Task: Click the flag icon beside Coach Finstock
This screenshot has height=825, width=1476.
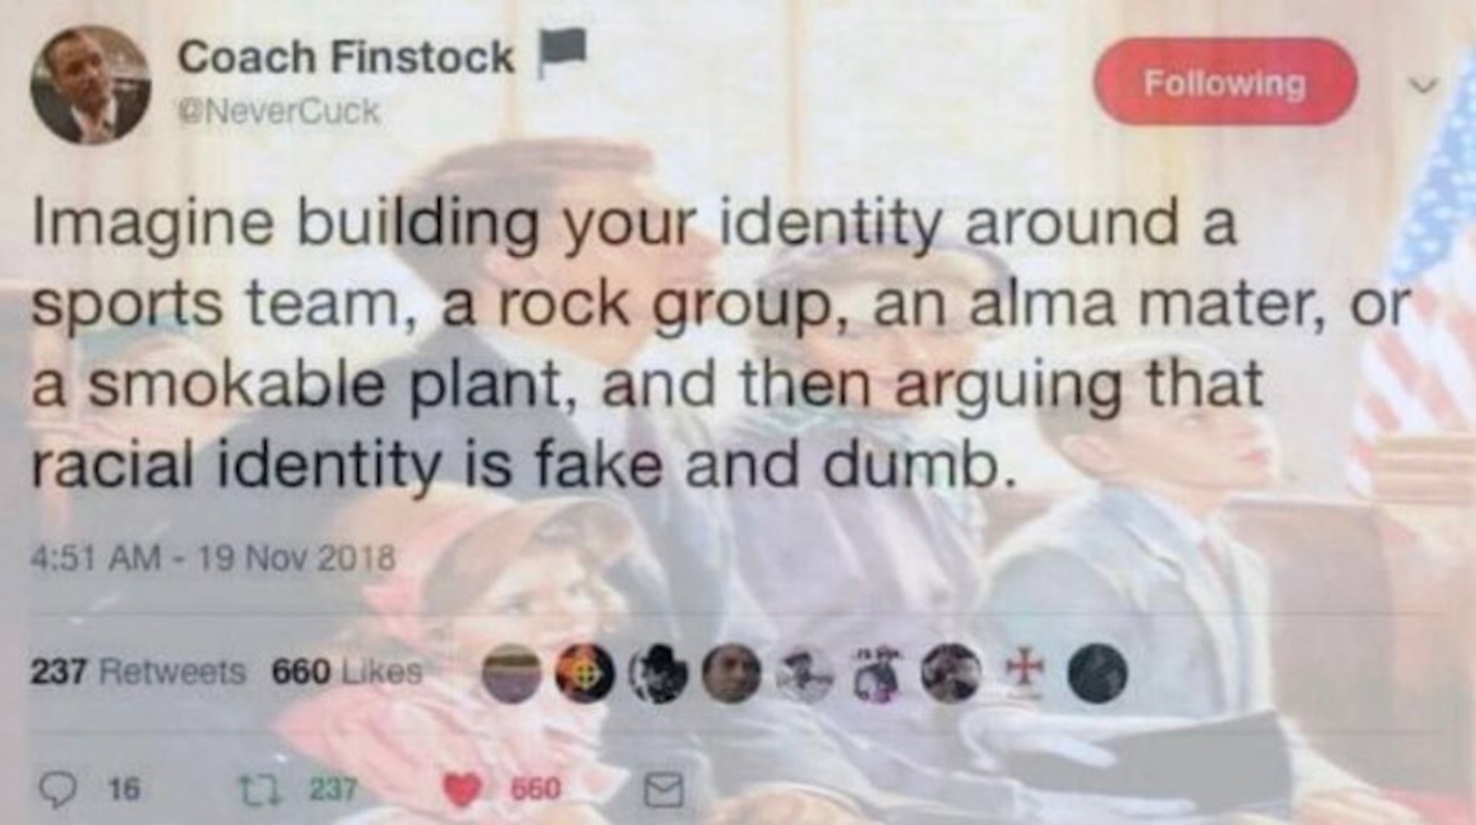Action: coord(562,52)
